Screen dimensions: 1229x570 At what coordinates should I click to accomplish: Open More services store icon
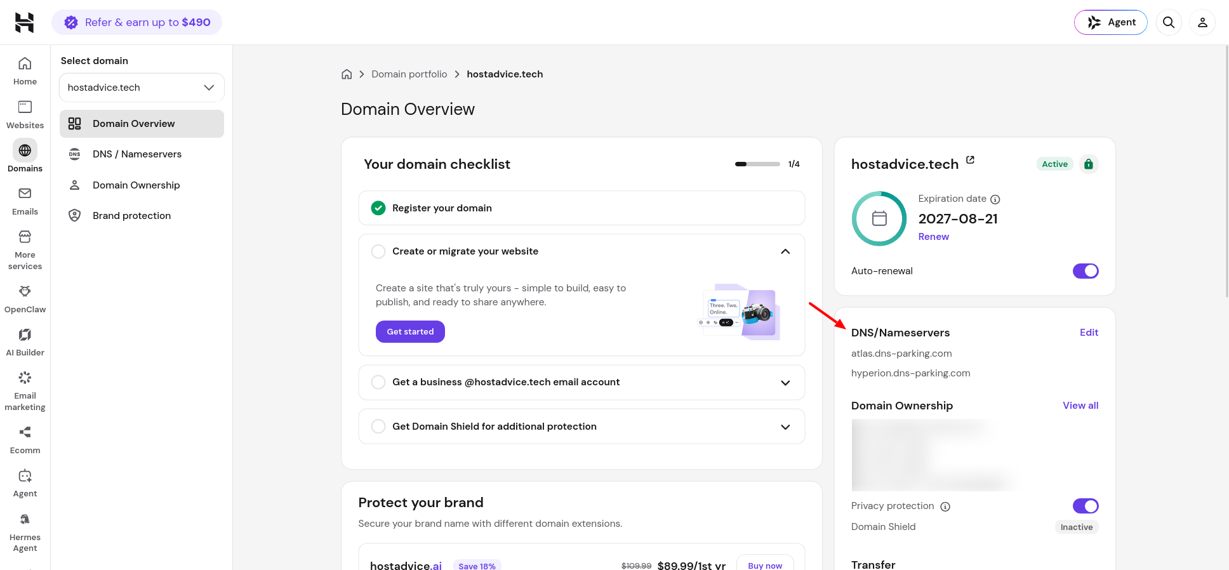(25, 237)
